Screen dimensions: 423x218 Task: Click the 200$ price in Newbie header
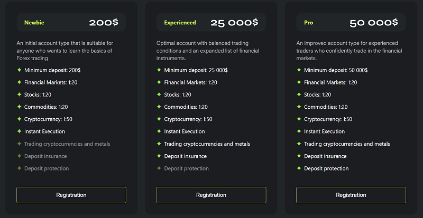point(104,23)
